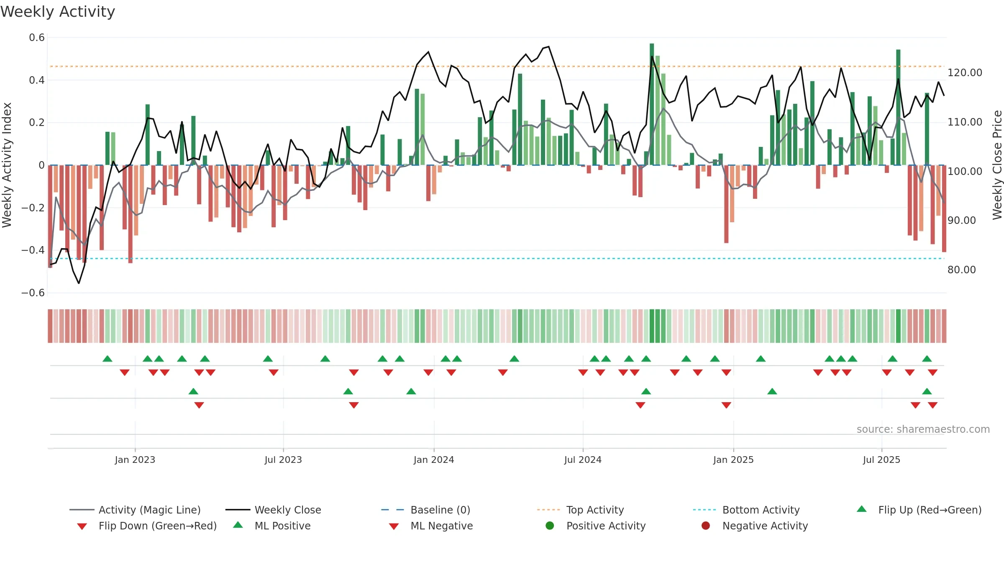Click the ML Positive green triangle legend icon
The width and height of the screenshot is (1004, 565).
pyautogui.click(x=238, y=525)
